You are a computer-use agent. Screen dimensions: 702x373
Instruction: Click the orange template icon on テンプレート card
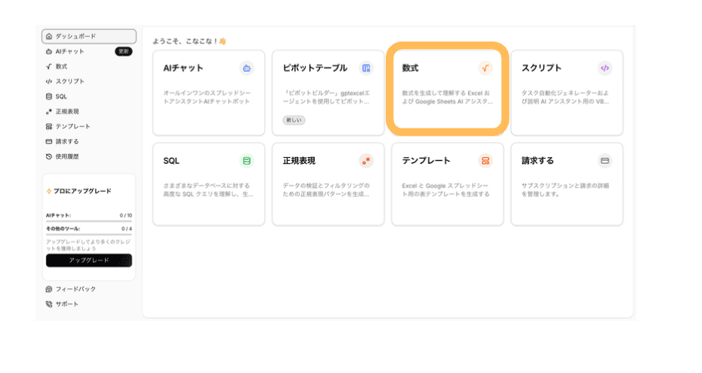pos(485,161)
